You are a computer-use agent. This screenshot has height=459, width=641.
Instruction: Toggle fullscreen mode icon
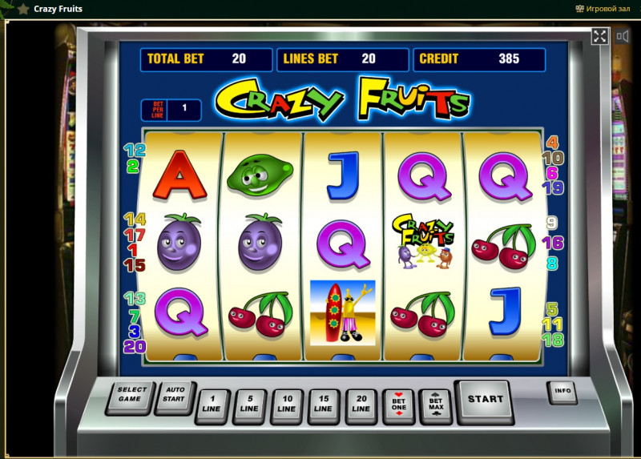[599, 36]
